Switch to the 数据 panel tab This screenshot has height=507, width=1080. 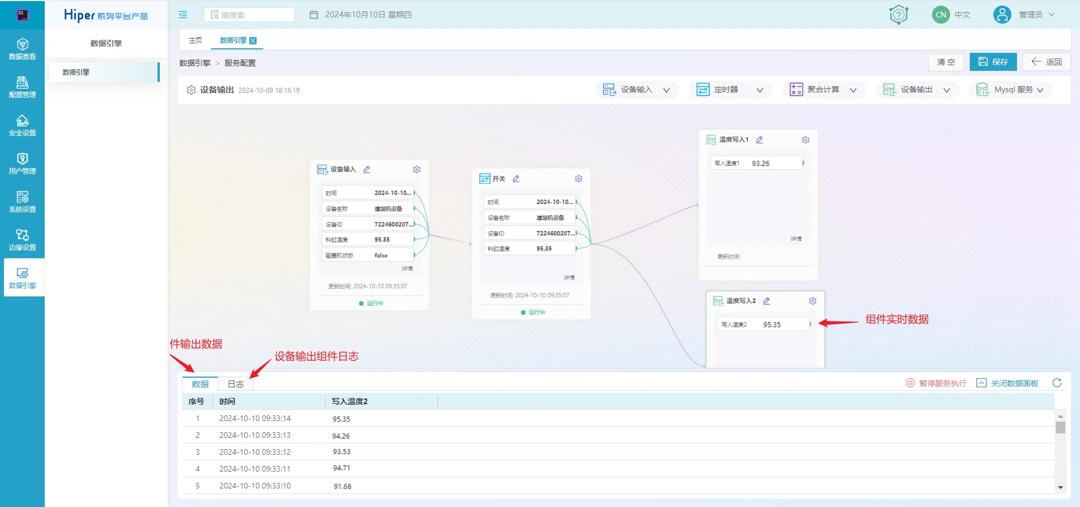click(200, 384)
